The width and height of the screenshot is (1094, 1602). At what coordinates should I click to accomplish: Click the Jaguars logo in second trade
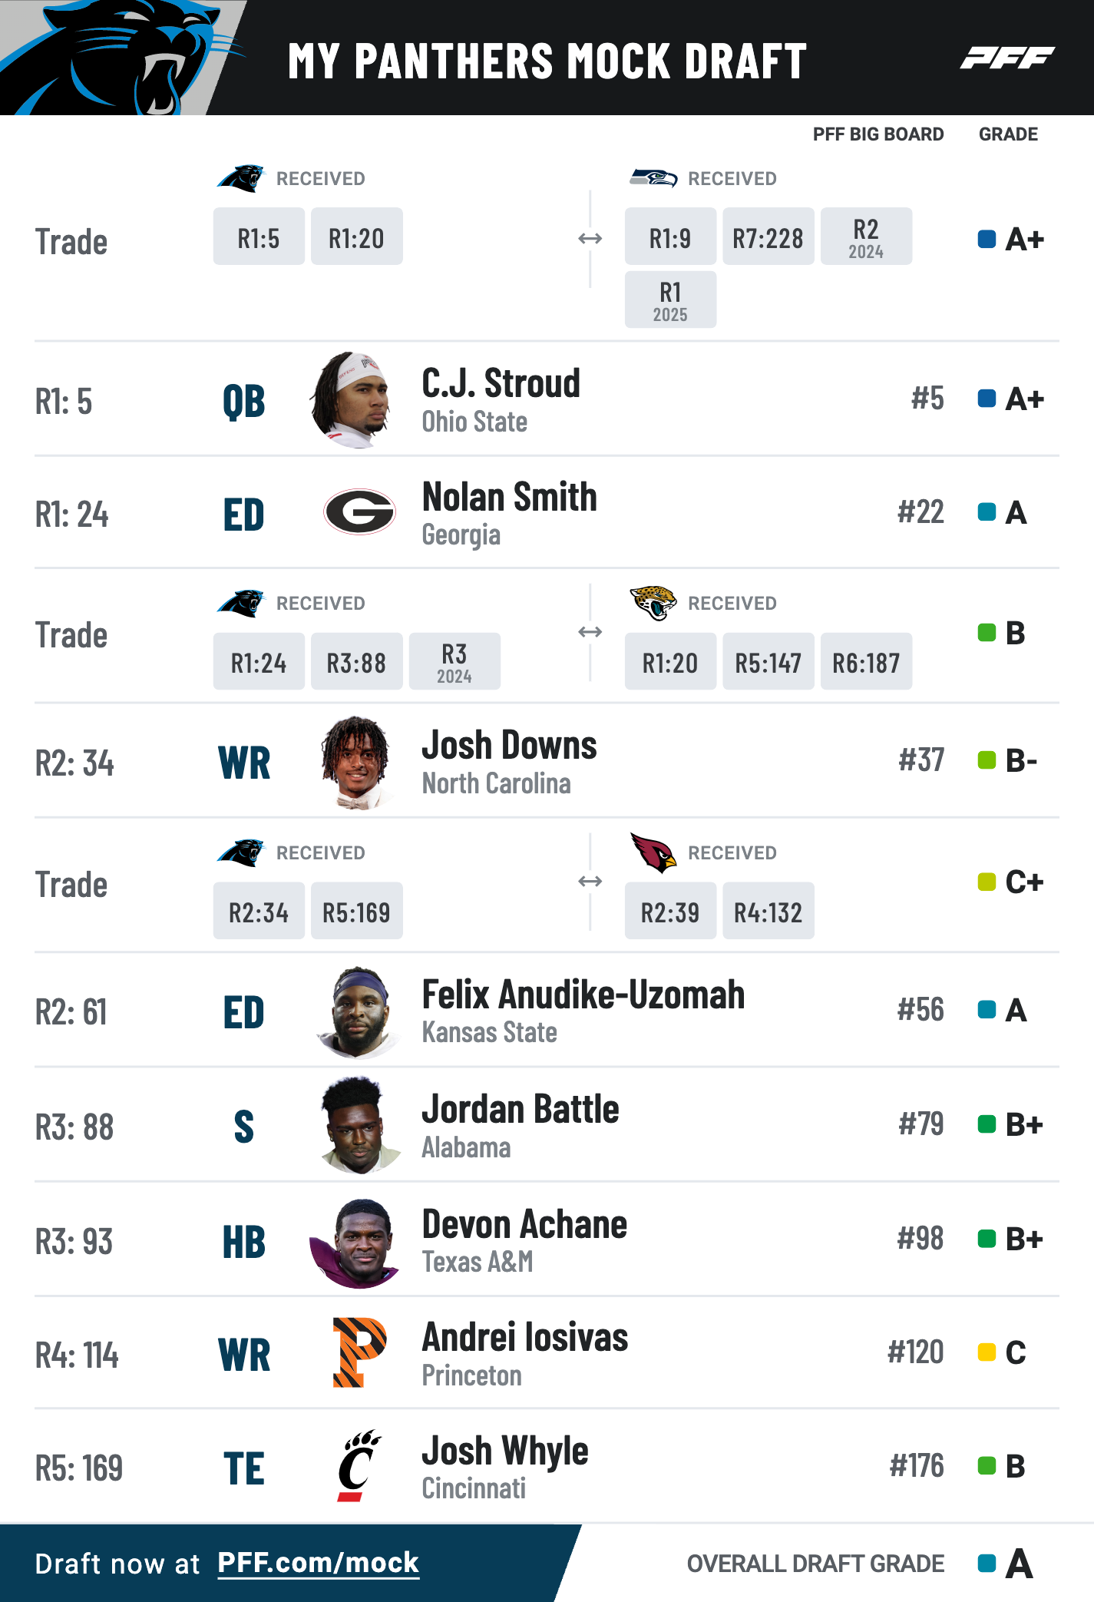653,603
